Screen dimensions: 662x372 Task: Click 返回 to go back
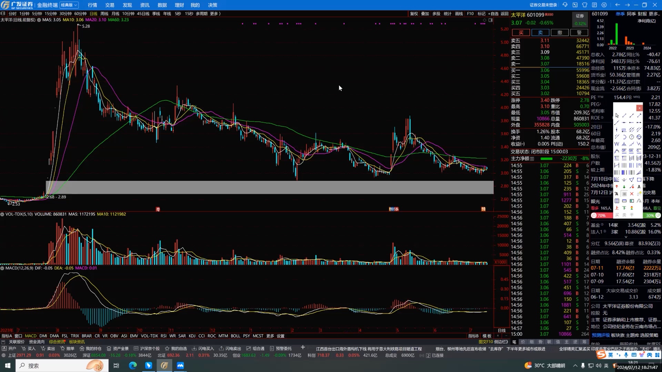504,14
